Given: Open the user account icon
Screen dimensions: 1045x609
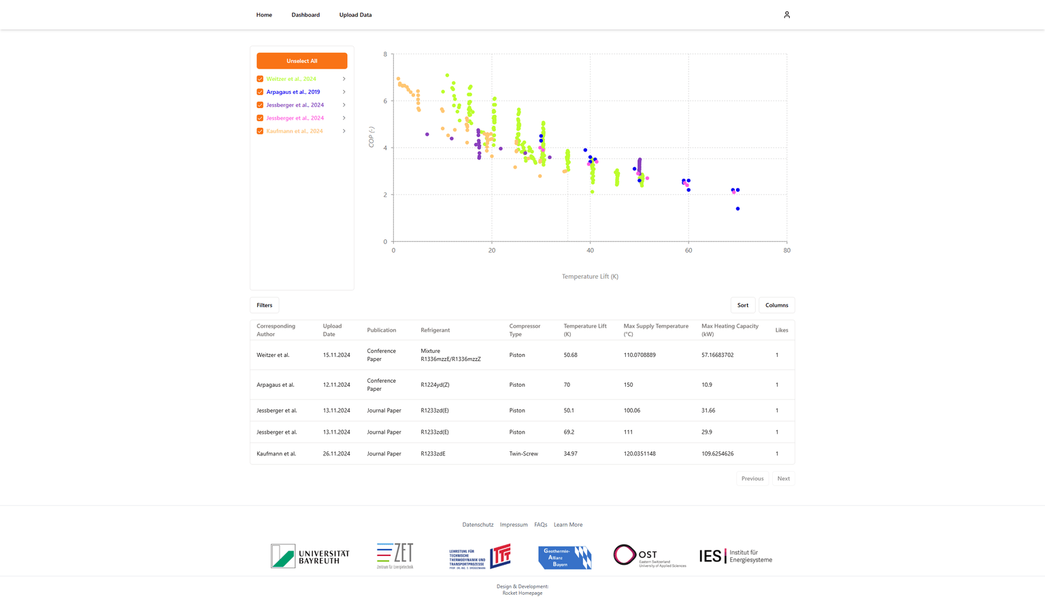Looking at the screenshot, I should (x=786, y=14).
